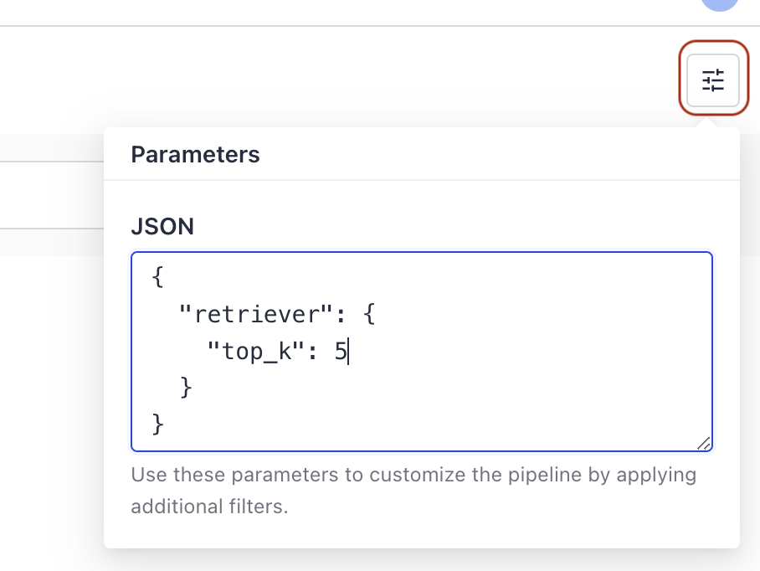
Task: Click the final closing brace in JSON
Action: [x=157, y=424]
